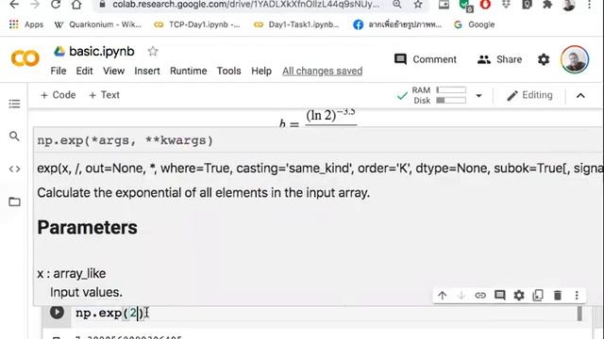Viewport: 604px width, 339px height.
Task: Open the Tools menu
Action: (228, 72)
